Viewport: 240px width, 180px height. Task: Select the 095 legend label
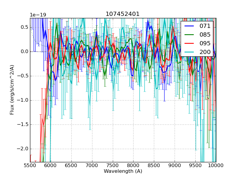point(205,43)
